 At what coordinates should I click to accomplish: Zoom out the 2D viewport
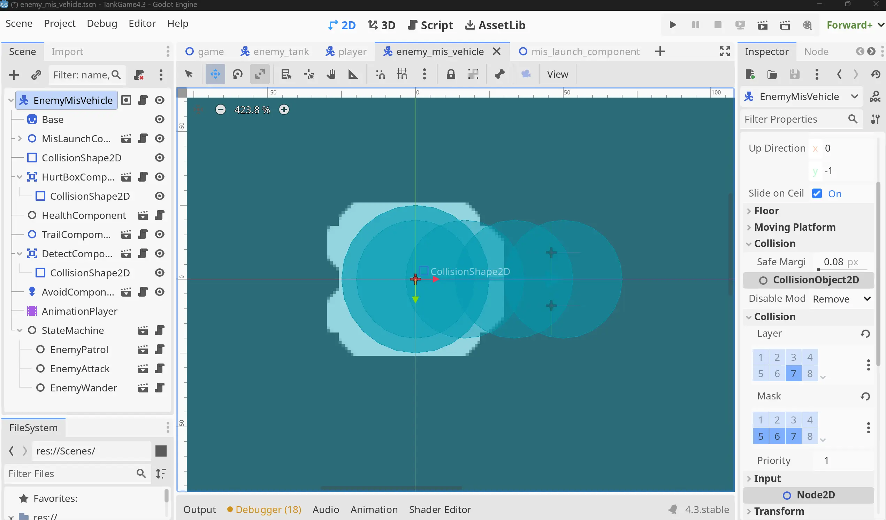click(220, 110)
